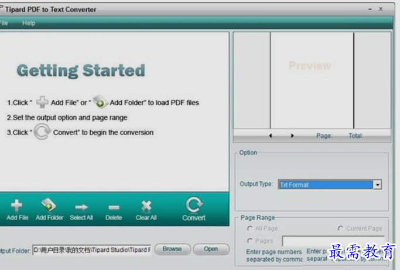
Task: Click the Add File toolbar icon
Action: tap(17, 205)
